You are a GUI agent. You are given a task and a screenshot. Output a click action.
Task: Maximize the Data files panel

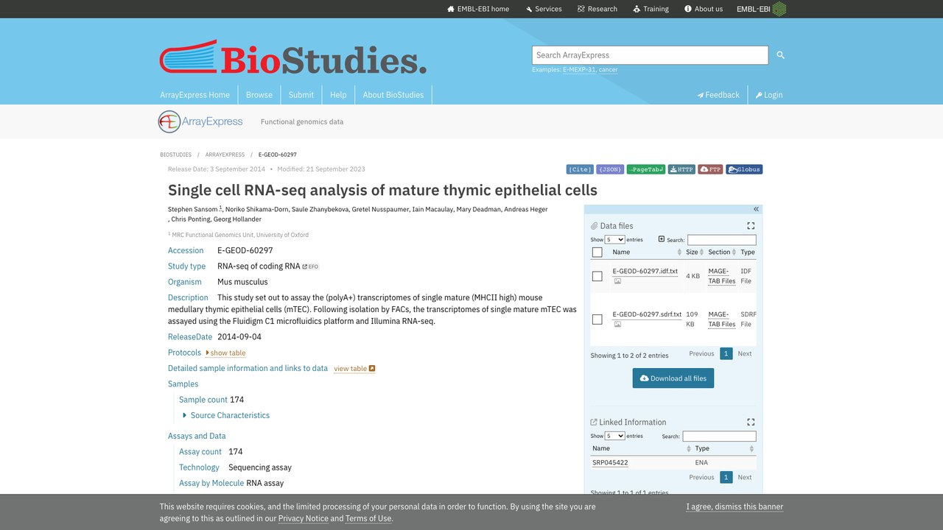751,226
